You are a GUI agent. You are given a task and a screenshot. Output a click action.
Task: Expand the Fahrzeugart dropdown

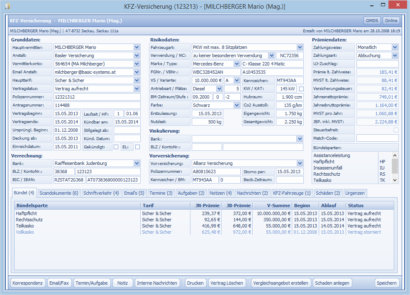pyautogui.click(x=300, y=47)
